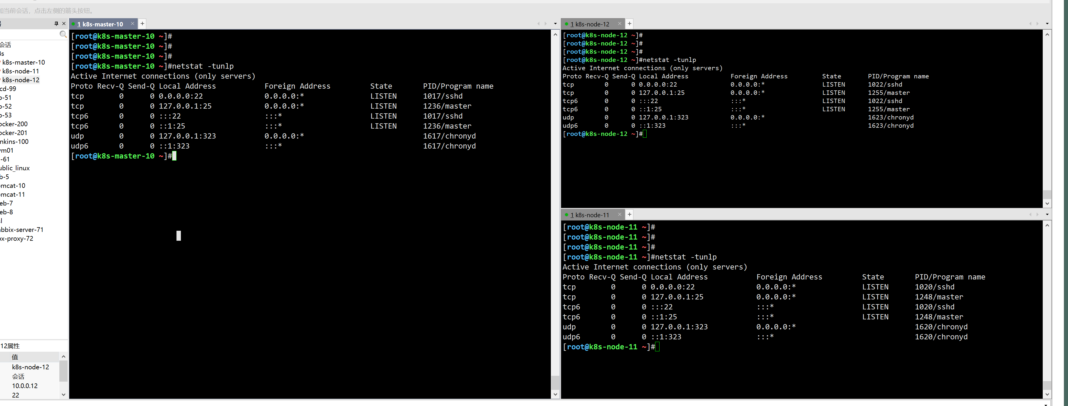Focus the k8s-node-12 terminal prompt cursor
The width and height of the screenshot is (1068, 406).
click(x=644, y=134)
